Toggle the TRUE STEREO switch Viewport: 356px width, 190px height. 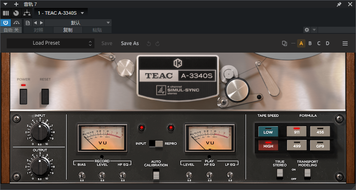[280, 174]
